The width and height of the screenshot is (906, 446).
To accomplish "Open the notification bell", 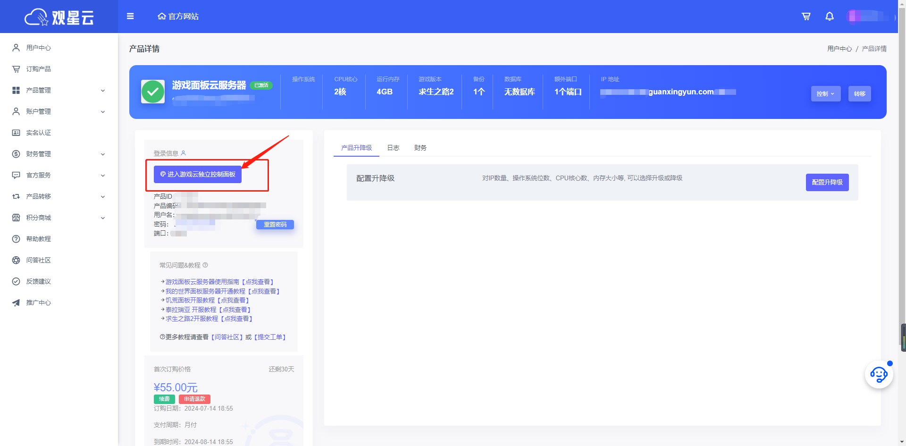I will (829, 17).
